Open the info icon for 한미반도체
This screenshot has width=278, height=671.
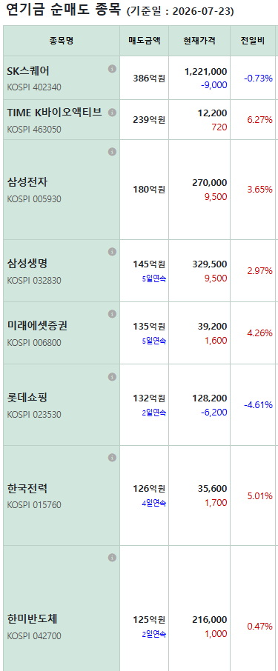(112, 558)
